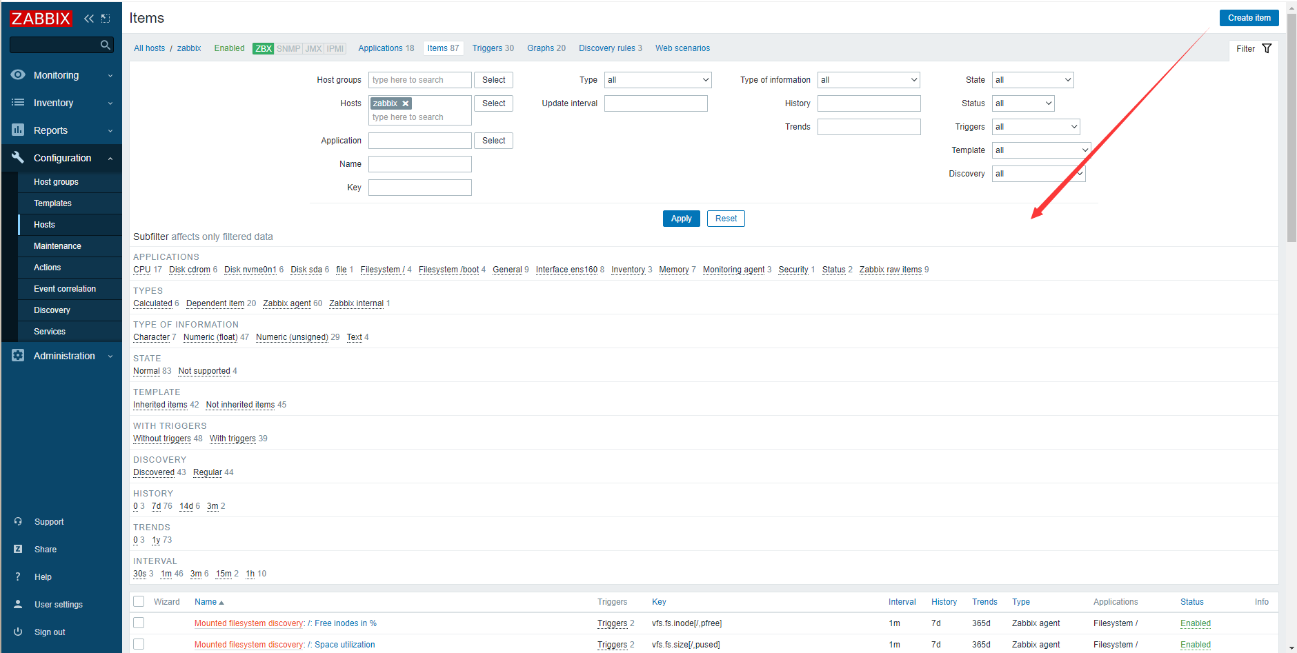Open Monitoring via the eye icon
Image resolution: width=1297 pixels, height=653 pixels.
[x=18, y=75]
